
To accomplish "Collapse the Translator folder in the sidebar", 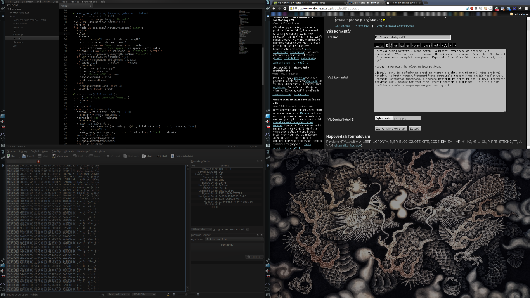I will [8, 9].
